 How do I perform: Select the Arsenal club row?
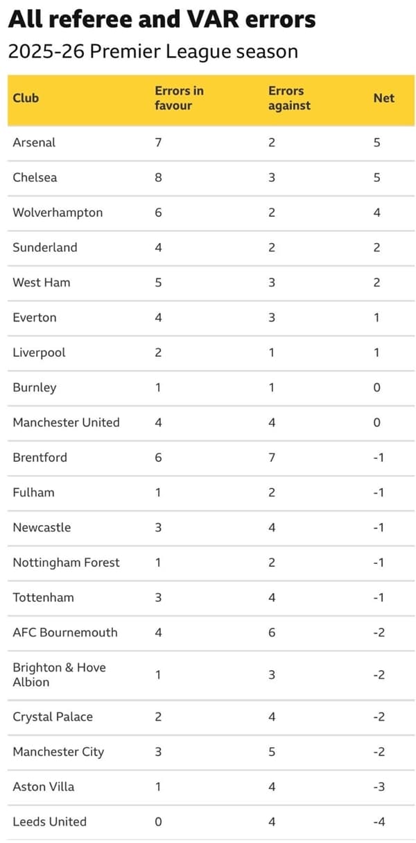click(211, 142)
